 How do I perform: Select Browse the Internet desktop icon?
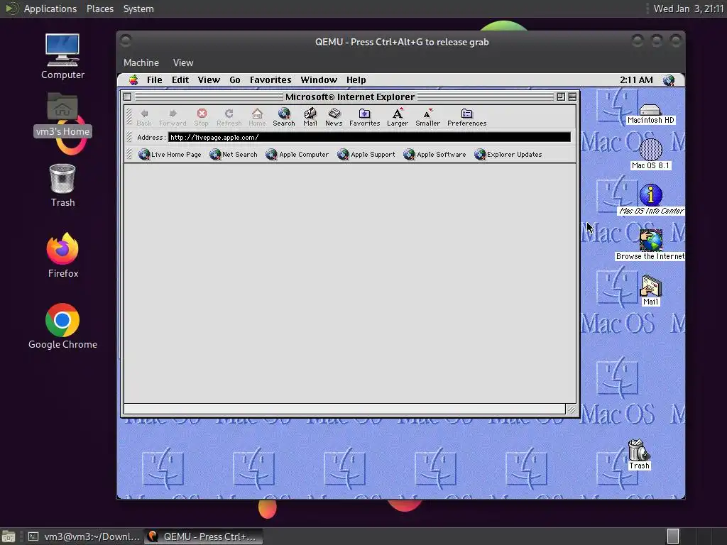[650, 245]
